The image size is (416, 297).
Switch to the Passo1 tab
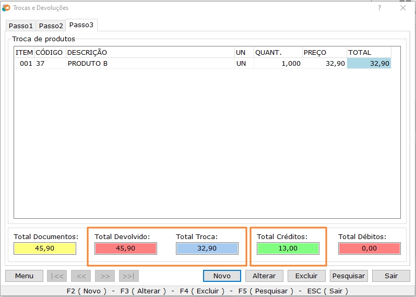(x=21, y=26)
